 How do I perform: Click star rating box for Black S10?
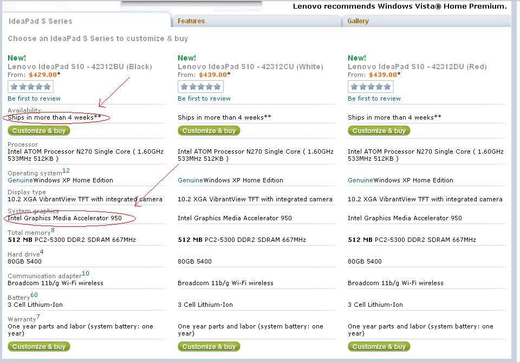click(30, 87)
